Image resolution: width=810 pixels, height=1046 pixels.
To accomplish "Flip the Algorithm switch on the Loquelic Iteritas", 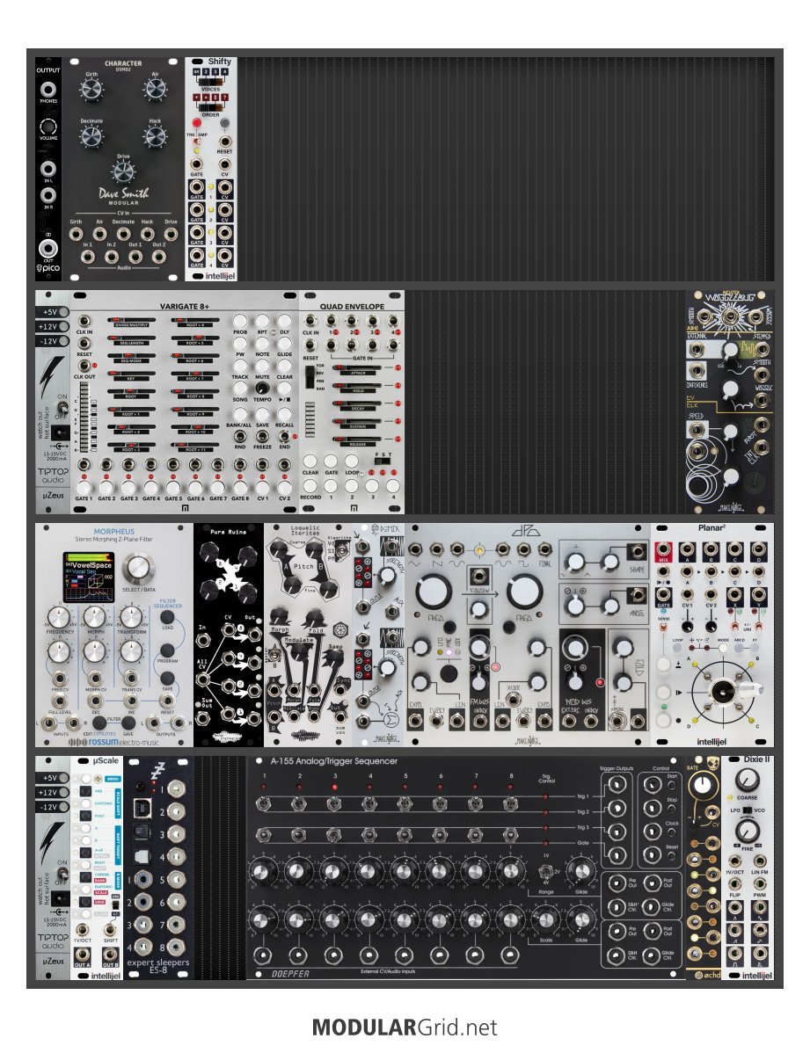I will [x=343, y=550].
